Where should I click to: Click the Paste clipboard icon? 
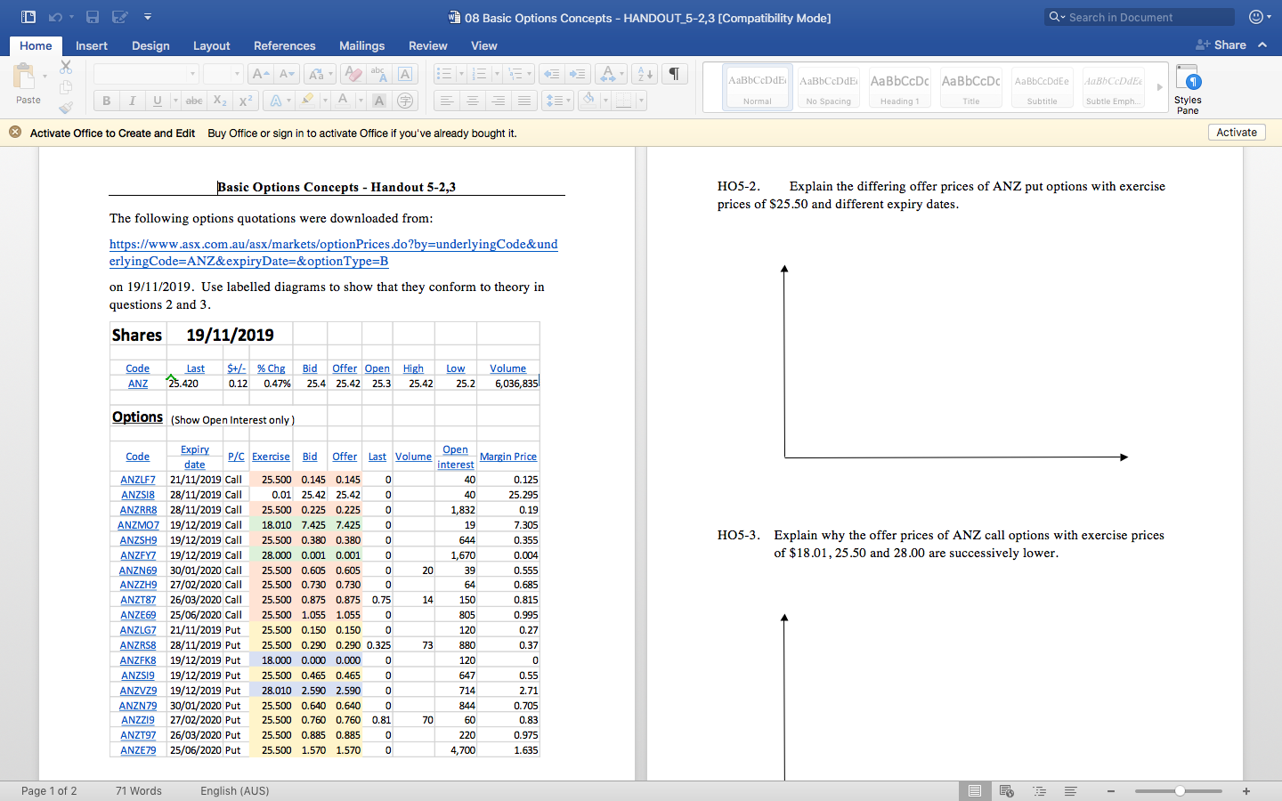[25, 77]
